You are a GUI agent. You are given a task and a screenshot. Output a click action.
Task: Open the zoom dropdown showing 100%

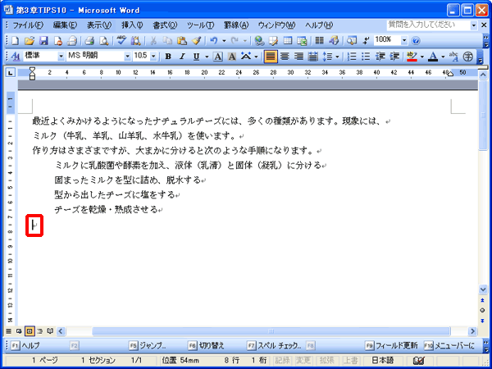(404, 40)
